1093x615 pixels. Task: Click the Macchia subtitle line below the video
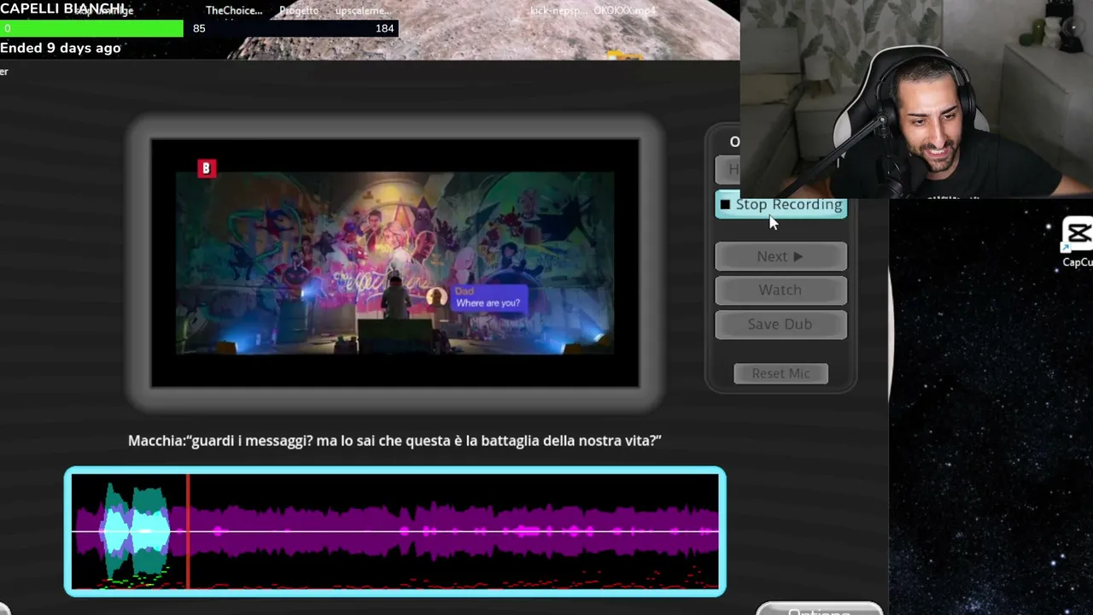(x=395, y=441)
